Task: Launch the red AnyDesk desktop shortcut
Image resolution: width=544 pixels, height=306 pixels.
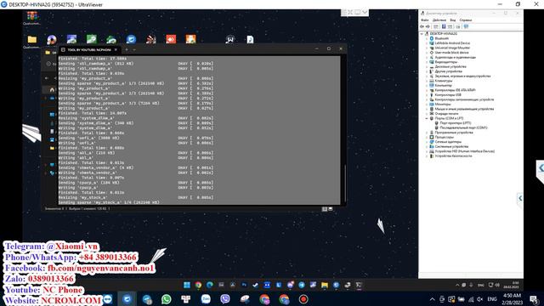Action: [x=171, y=39]
